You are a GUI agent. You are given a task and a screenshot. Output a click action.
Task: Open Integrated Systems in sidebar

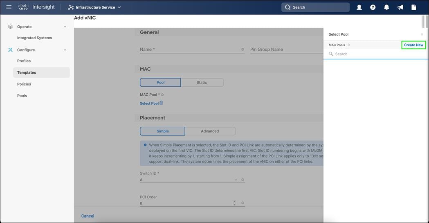tap(34, 38)
